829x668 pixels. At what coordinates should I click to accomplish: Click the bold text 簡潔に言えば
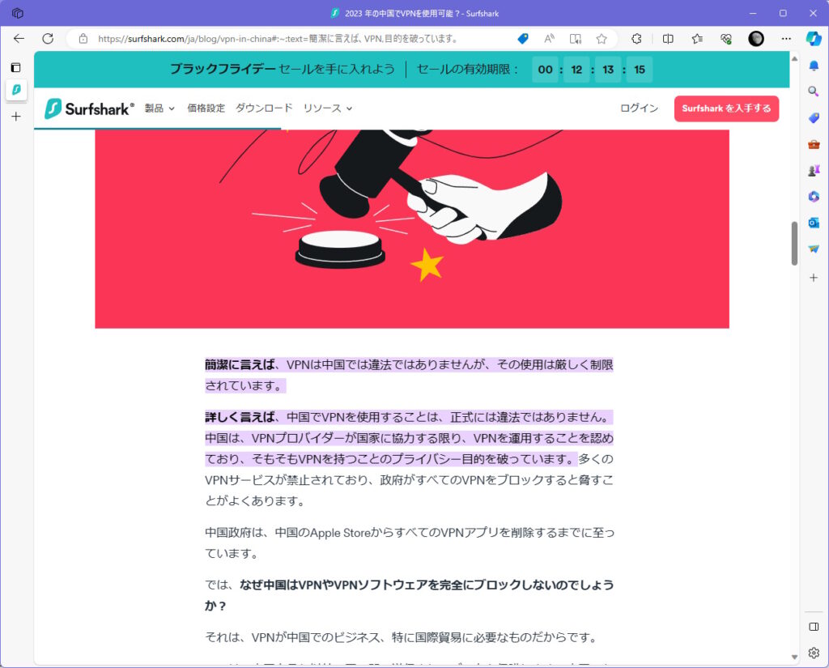pyautogui.click(x=240, y=365)
